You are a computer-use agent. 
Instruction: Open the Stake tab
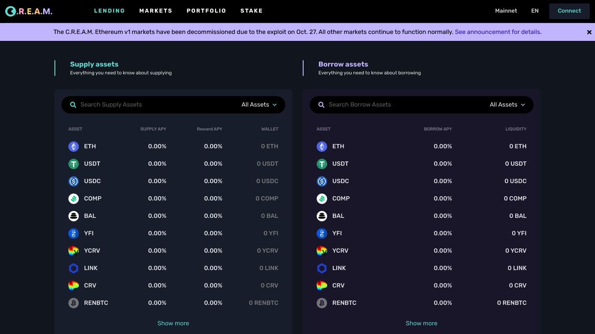tap(252, 11)
